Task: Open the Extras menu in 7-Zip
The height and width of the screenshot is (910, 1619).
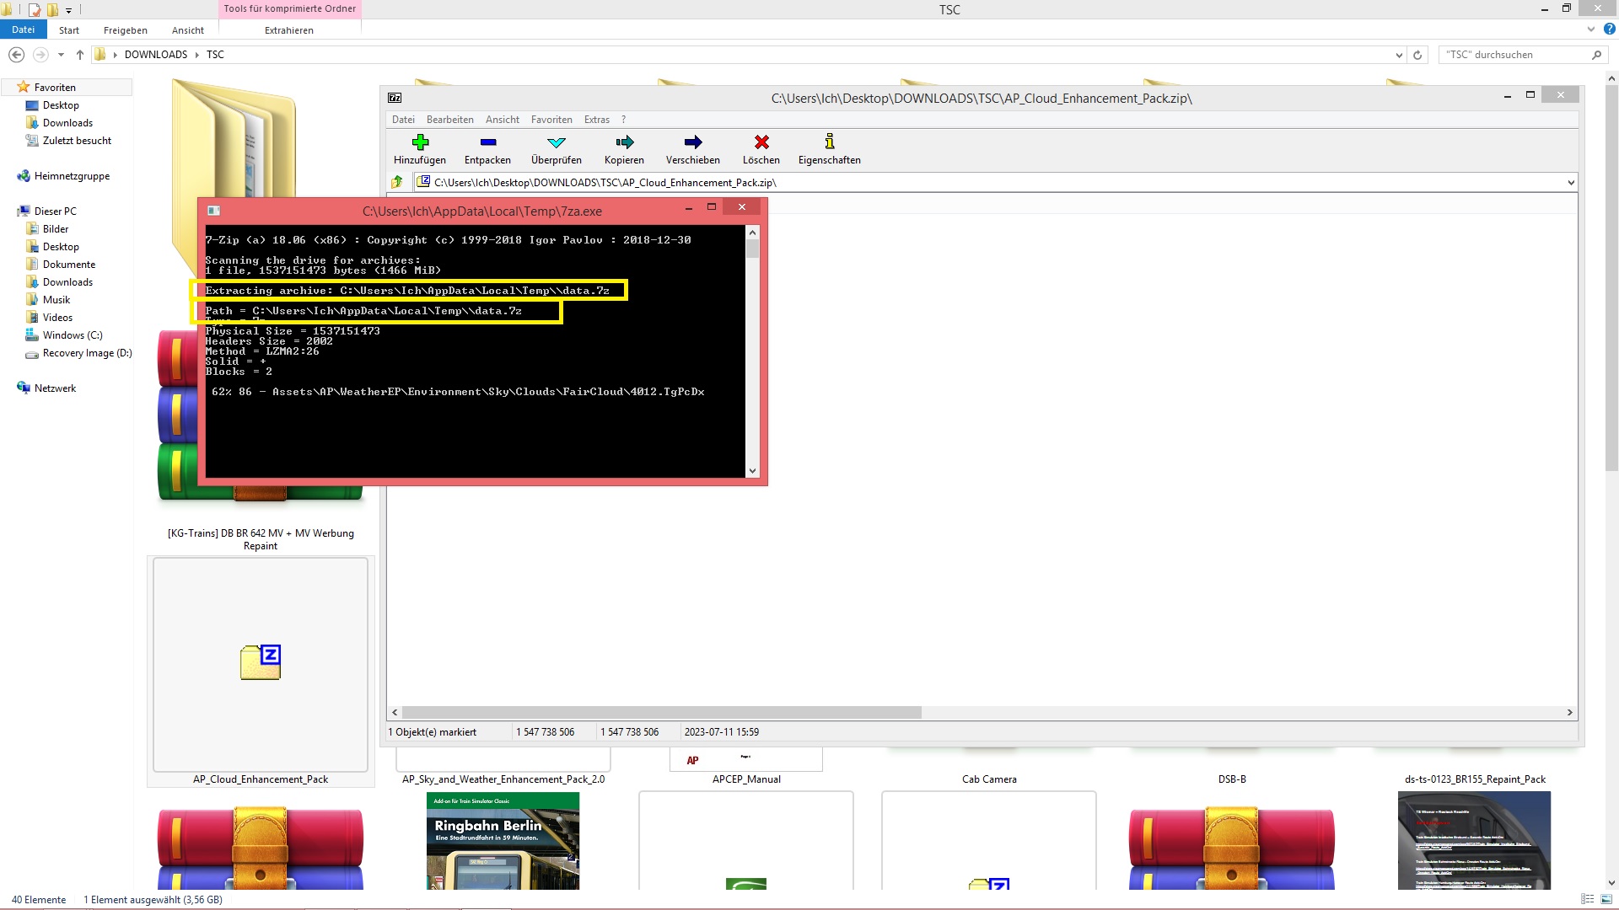Action: pos(596,120)
